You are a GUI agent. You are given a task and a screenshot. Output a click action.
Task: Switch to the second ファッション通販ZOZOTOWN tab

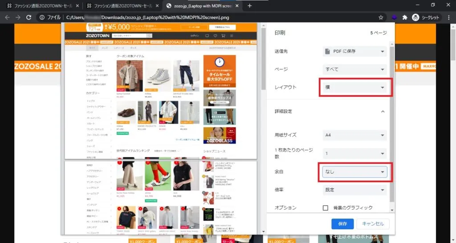point(122,5)
